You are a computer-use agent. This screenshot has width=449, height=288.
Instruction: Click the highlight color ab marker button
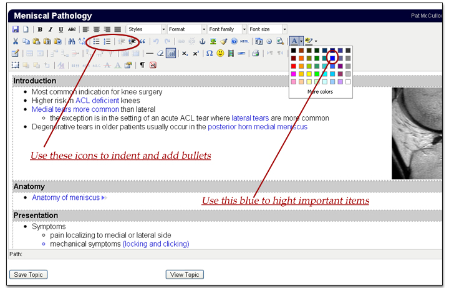pos(309,41)
